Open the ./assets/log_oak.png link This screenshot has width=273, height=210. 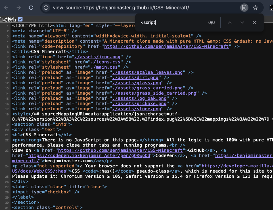coord(139,98)
